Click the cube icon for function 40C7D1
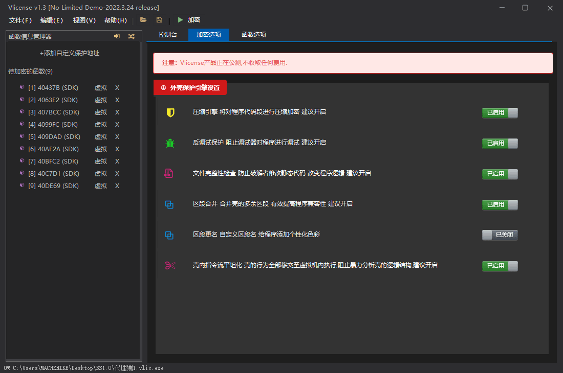This screenshot has height=373, width=563. (x=22, y=173)
